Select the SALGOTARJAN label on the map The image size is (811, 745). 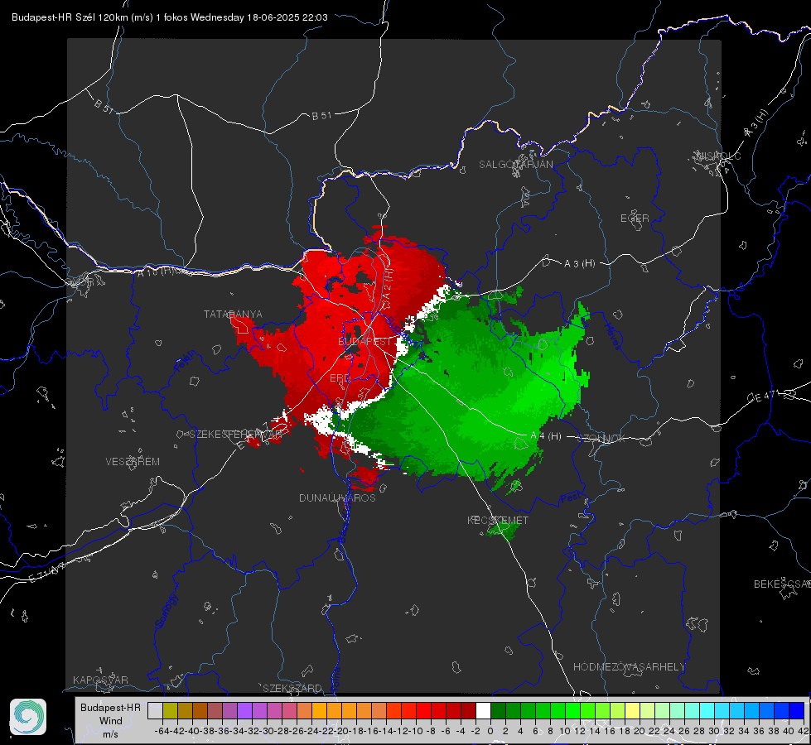(x=515, y=165)
